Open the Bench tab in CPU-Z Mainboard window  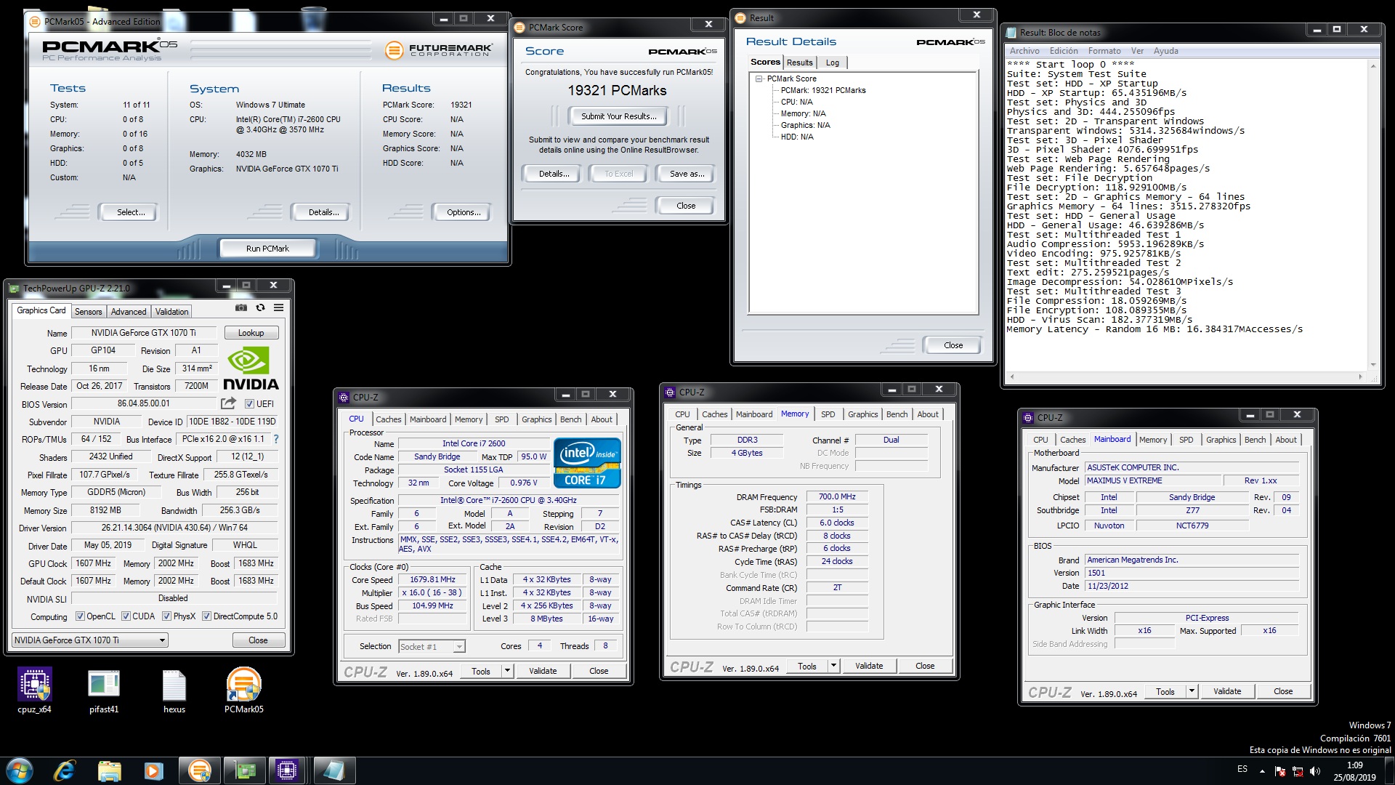click(1255, 440)
